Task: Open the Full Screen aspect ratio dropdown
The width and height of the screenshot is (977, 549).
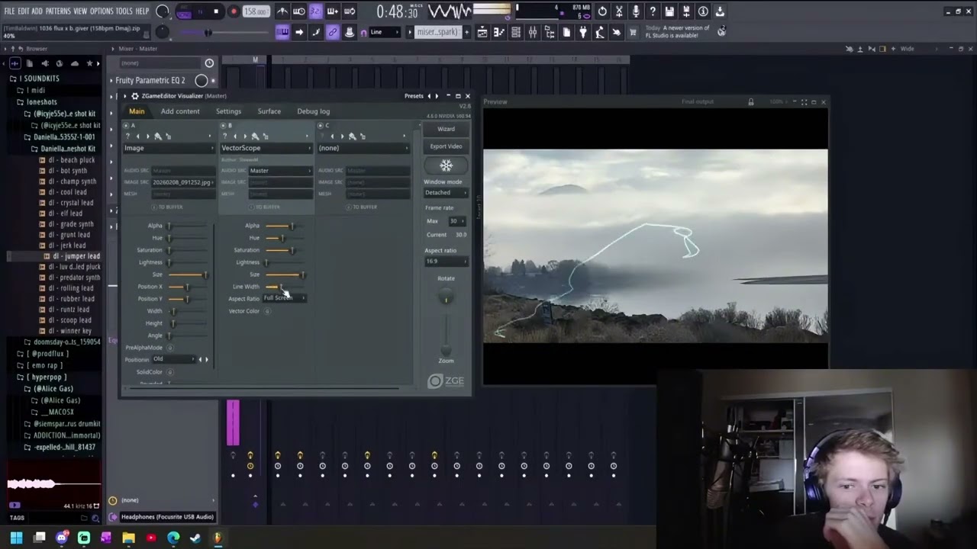Action: tap(284, 298)
